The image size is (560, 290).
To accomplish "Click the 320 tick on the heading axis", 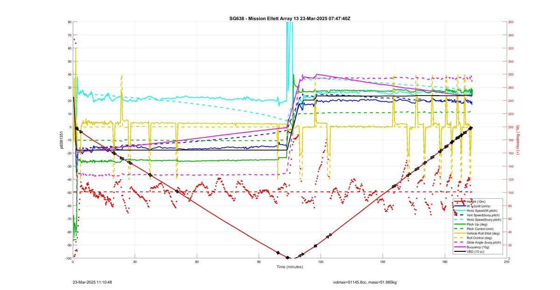I will click(511, 48).
